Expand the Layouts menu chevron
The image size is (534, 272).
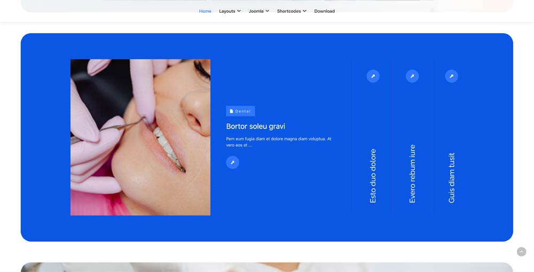[x=239, y=11]
